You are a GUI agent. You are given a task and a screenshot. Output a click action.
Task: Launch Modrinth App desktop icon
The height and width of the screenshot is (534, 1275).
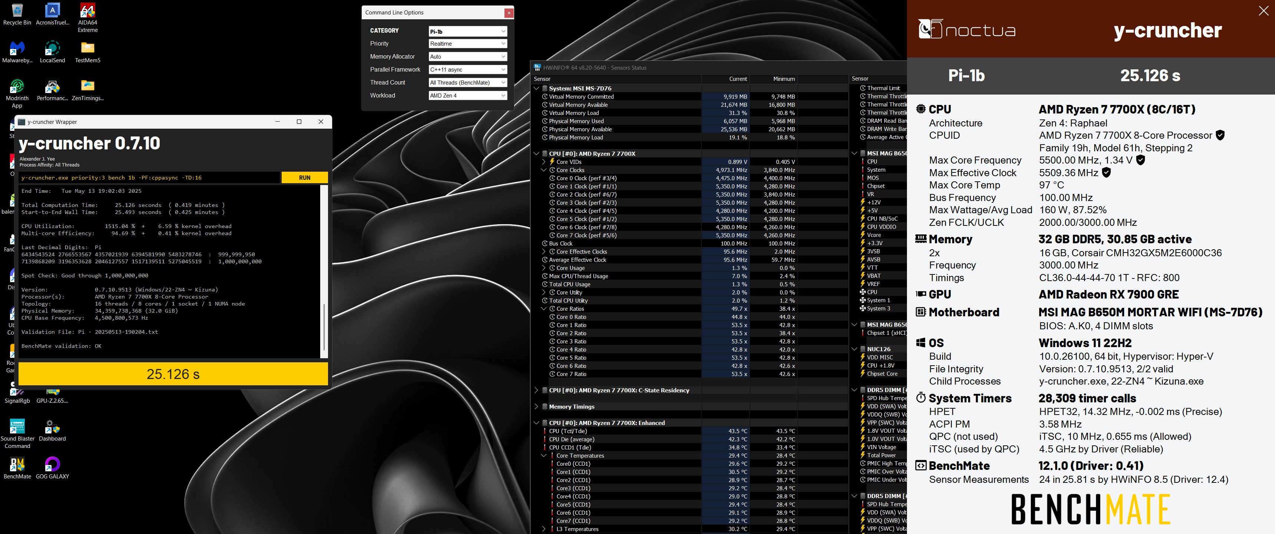[17, 93]
